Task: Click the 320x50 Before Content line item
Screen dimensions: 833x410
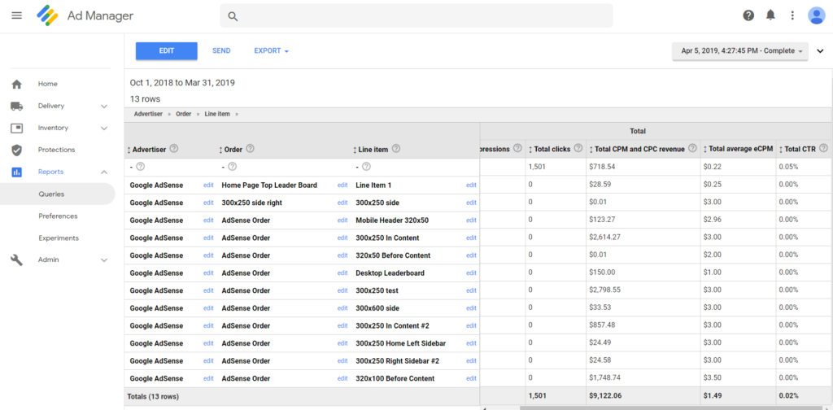Action: coord(393,255)
